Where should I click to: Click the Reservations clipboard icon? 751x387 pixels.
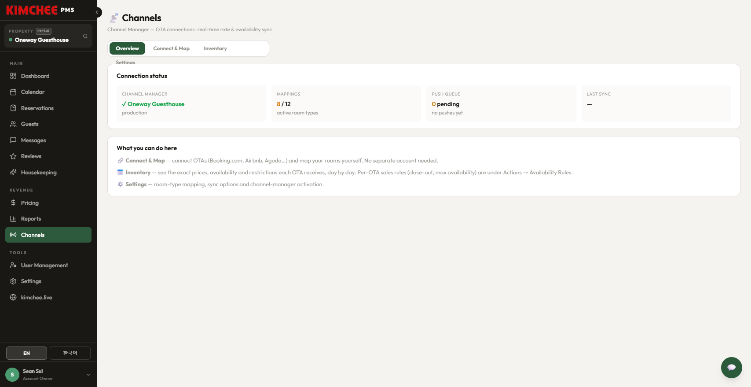tap(13, 108)
